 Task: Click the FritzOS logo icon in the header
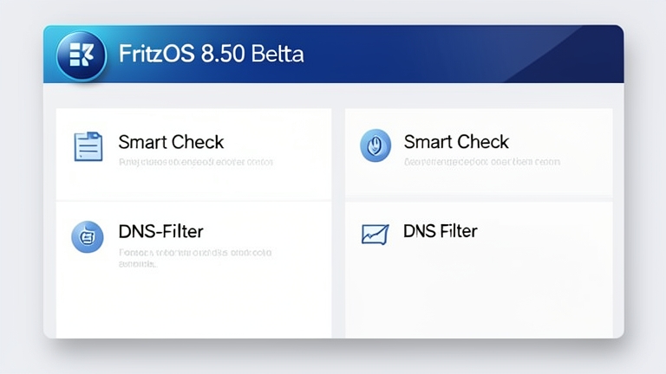82,55
